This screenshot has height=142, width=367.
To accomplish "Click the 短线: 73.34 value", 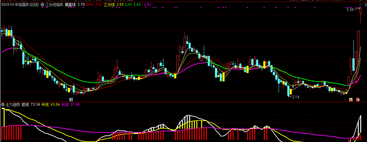I will (x=31, y=105).
